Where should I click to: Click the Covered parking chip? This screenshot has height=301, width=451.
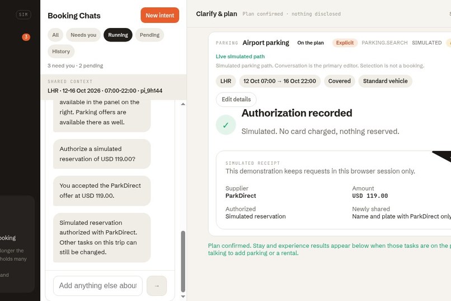pyautogui.click(x=340, y=81)
